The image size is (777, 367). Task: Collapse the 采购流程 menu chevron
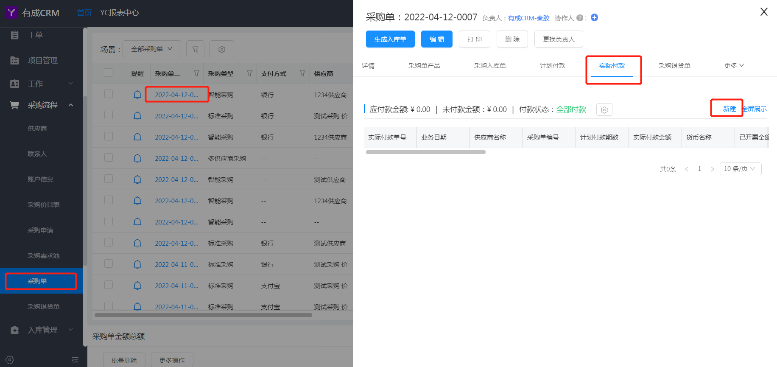tap(71, 105)
